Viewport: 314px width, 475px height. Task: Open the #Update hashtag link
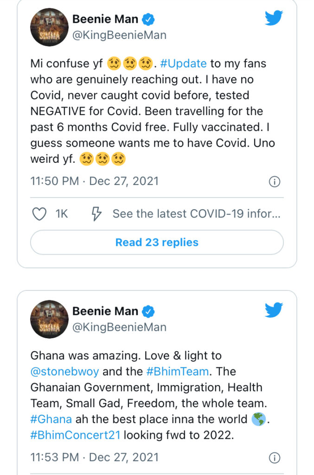(184, 64)
